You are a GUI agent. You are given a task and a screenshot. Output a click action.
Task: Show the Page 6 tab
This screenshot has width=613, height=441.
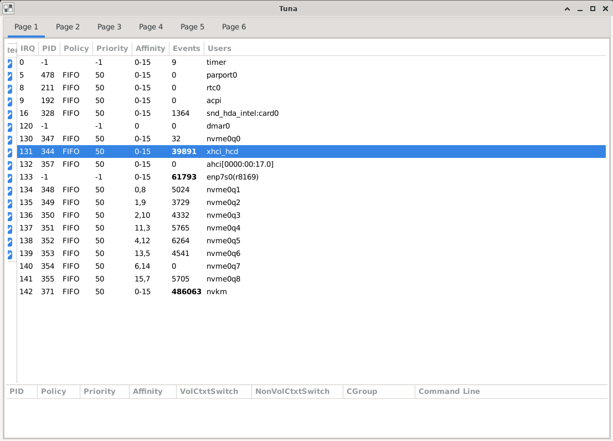click(x=234, y=27)
